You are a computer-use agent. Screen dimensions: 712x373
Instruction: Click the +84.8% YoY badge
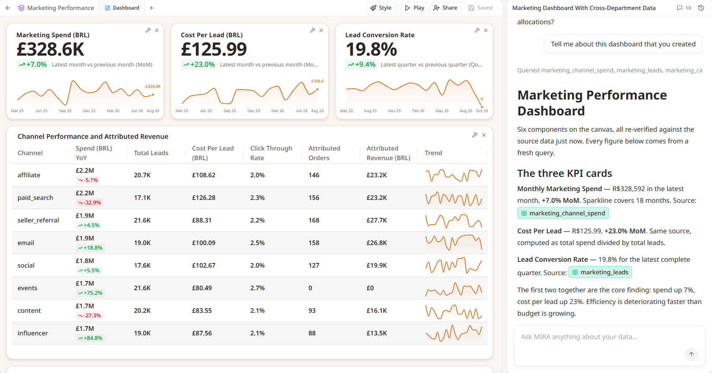(90, 338)
